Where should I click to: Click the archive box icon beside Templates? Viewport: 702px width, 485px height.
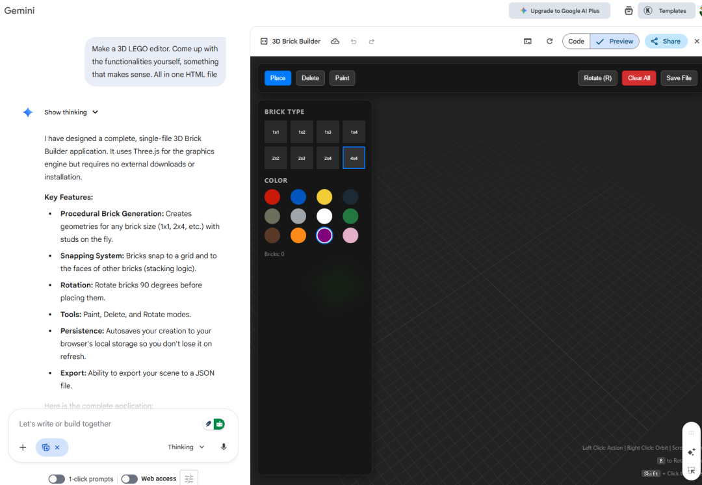(x=629, y=11)
